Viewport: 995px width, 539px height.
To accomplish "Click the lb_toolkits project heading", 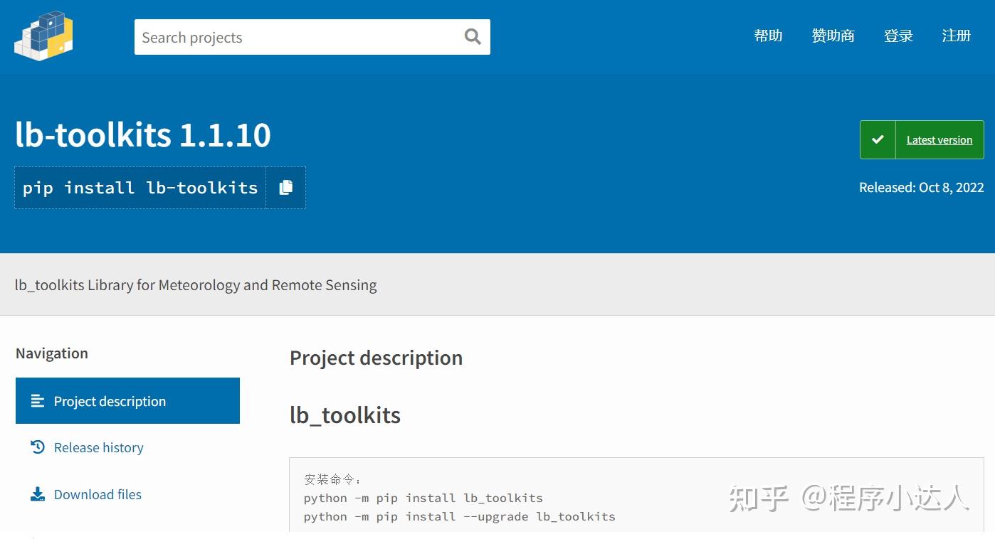I will tap(345, 415).
